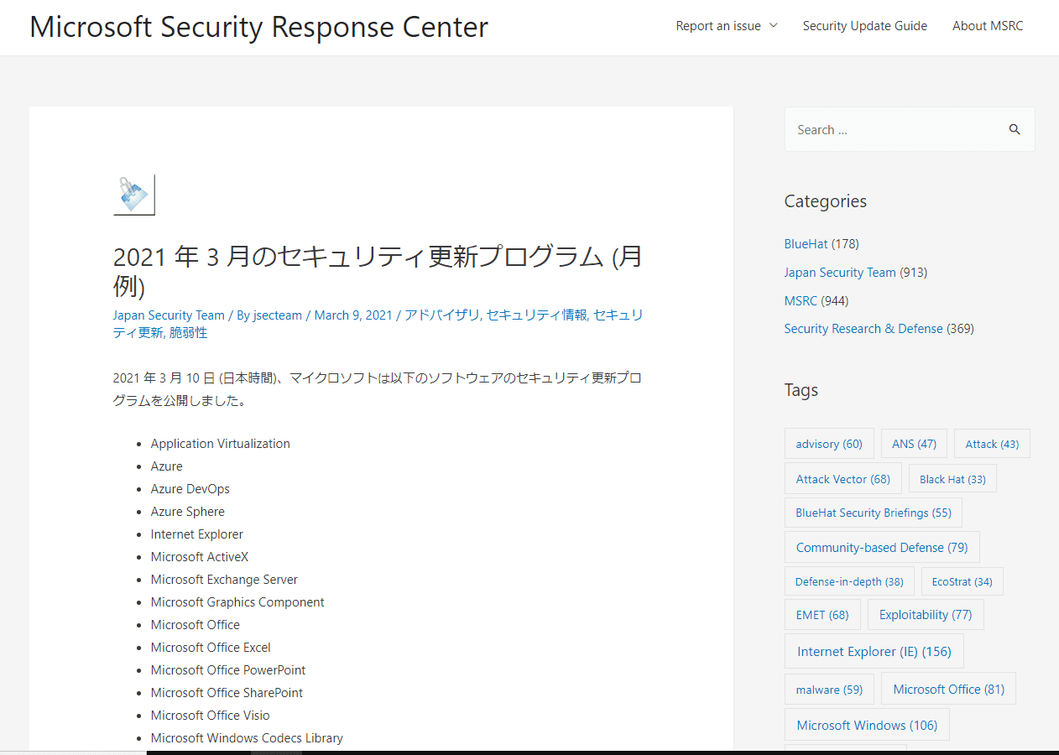Click the jsecteam author link

click(278, 315)
